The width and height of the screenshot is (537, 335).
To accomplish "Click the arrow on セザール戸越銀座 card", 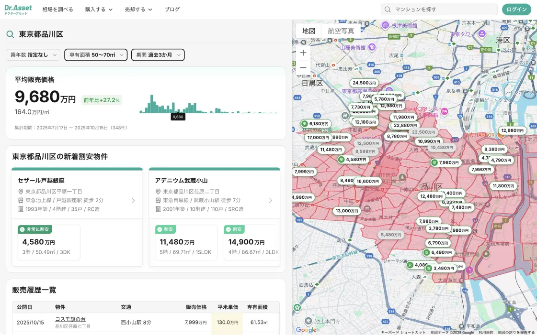I will (x=133, y=200).
